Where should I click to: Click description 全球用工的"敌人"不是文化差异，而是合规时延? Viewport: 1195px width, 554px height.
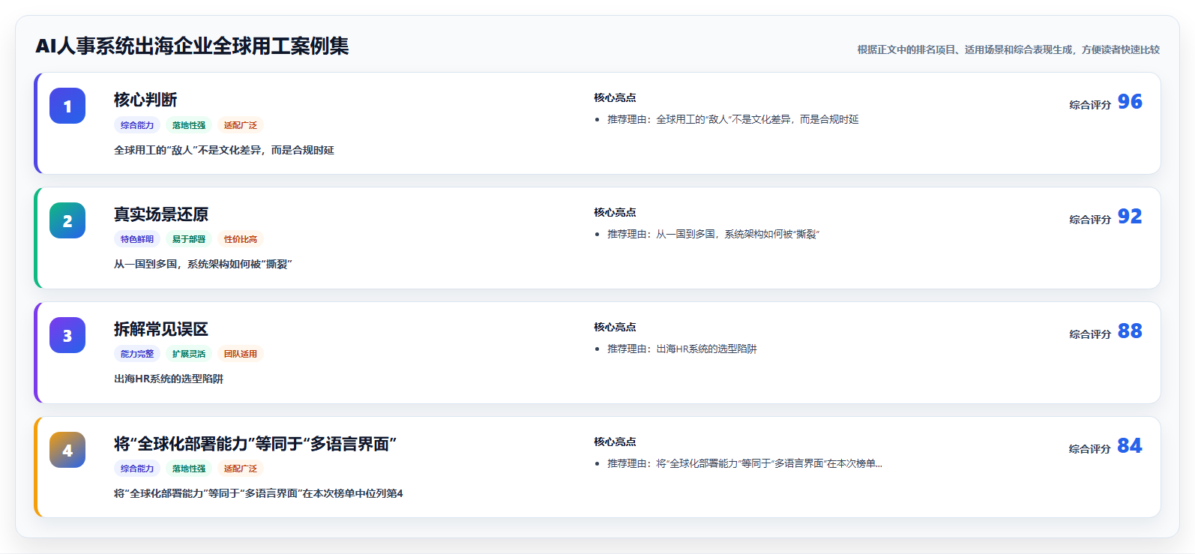[x=224, y=150]
